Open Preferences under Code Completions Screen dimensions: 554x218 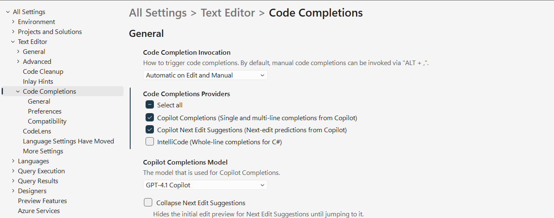click(45, 111)
